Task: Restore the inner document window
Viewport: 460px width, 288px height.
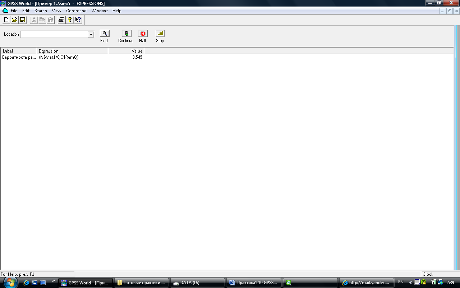Action: point(450,11)
